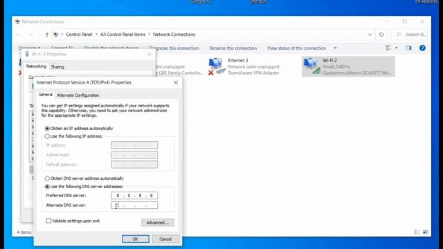The image size is (443, 249).
Task: Expand the toolbar overflow chevron
Action: [x=335, y=48]
